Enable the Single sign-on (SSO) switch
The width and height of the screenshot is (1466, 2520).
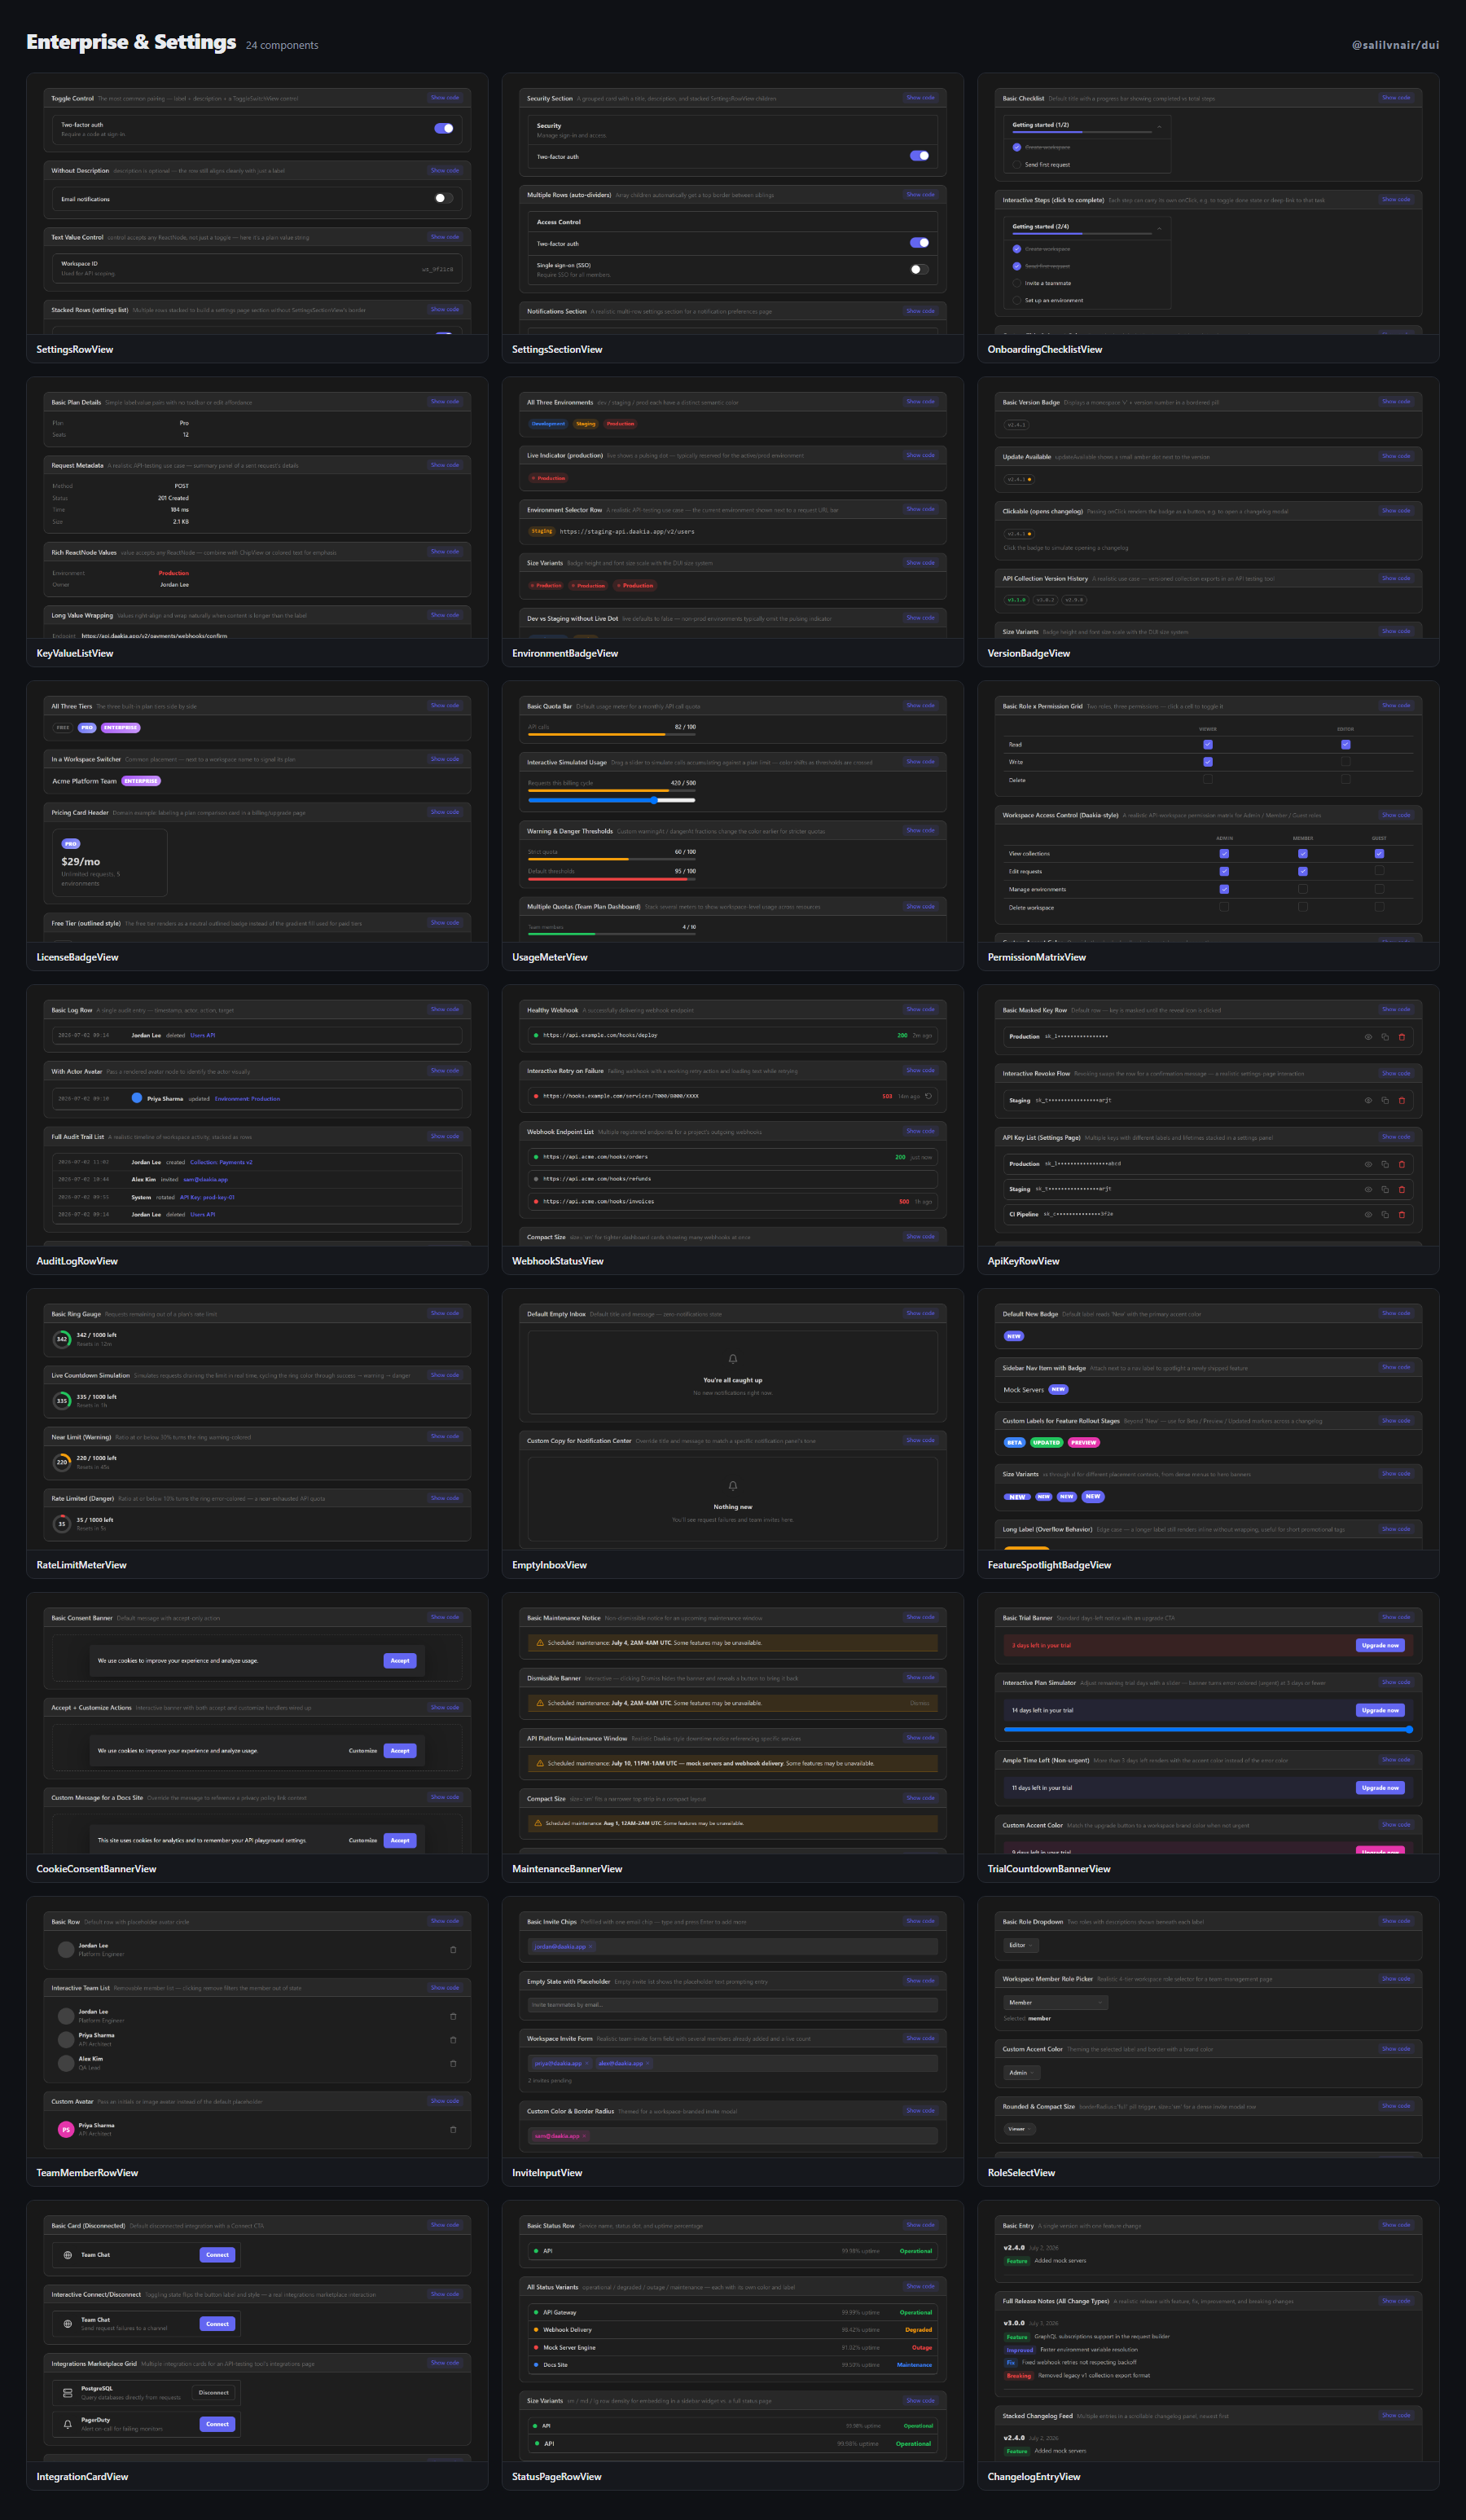click(920, 269)
